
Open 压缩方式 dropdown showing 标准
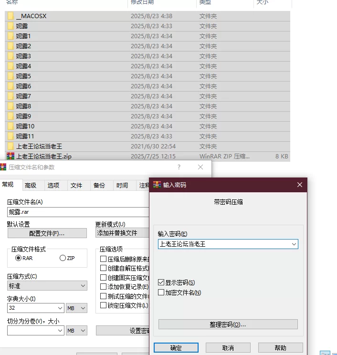(47, 286)
